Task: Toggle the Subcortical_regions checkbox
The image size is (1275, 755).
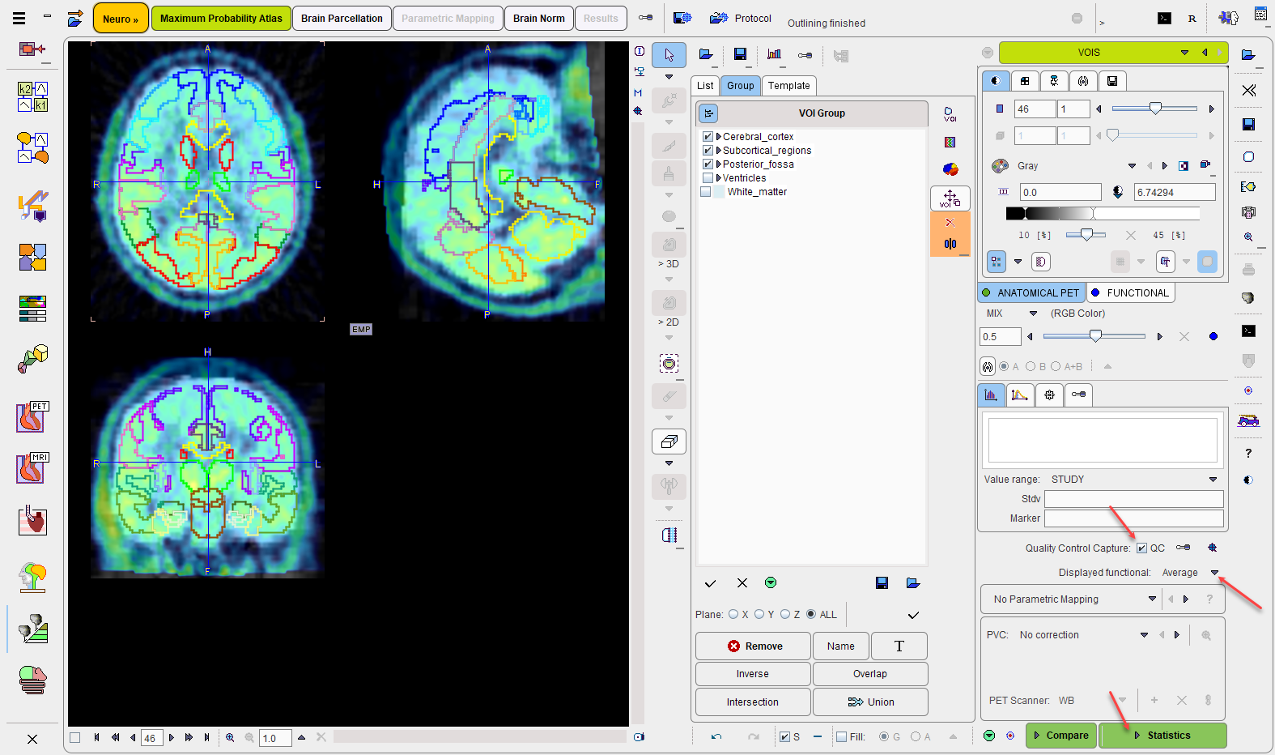Action: (x=708, y=151)
